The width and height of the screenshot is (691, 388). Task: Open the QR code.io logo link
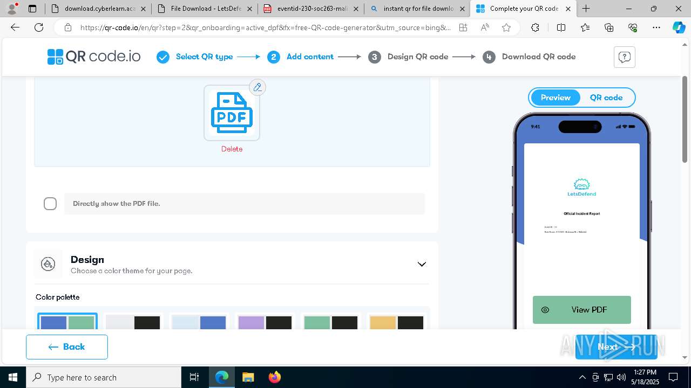94,57
